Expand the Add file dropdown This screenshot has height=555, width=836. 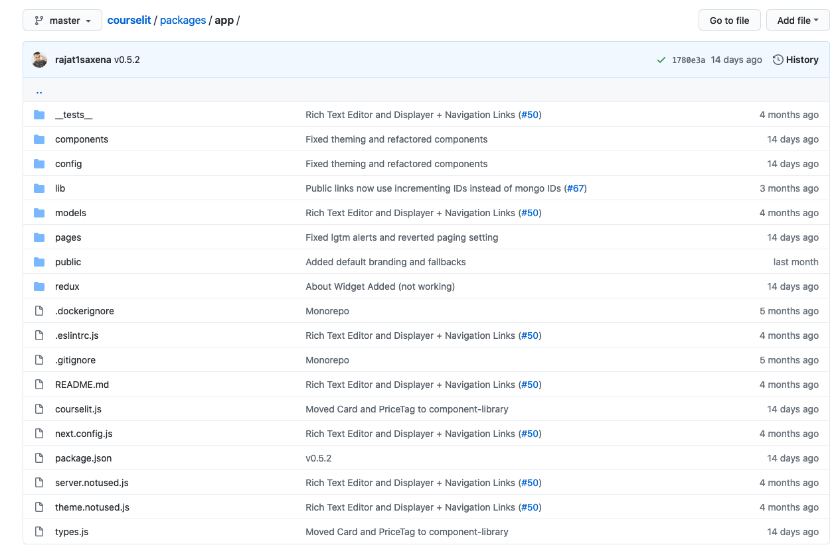point(797,21)
